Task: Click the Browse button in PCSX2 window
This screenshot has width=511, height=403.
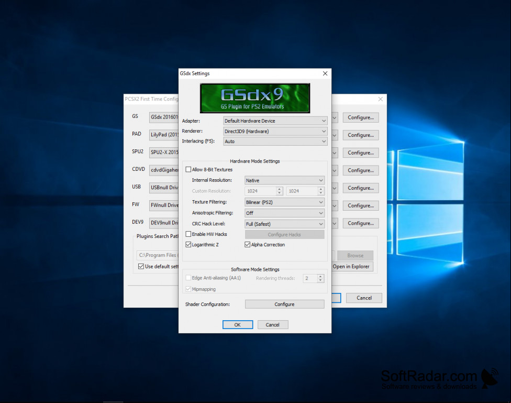Action: [355, 256]
